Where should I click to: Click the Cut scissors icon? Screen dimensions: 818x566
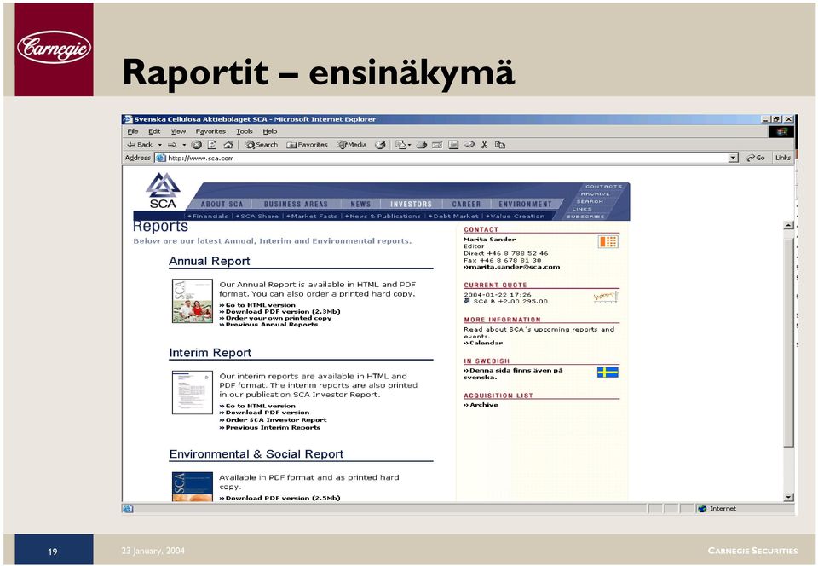click(x=484, y=145)
